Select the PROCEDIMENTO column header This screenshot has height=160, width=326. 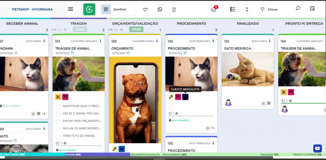click(191, 24)
